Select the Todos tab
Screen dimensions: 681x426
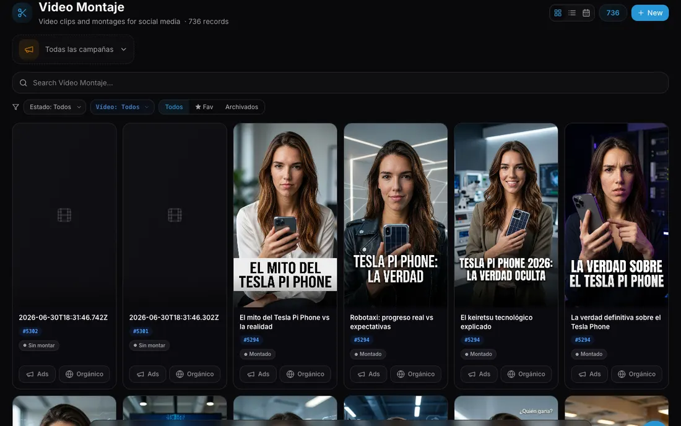[x=174, y=107]
